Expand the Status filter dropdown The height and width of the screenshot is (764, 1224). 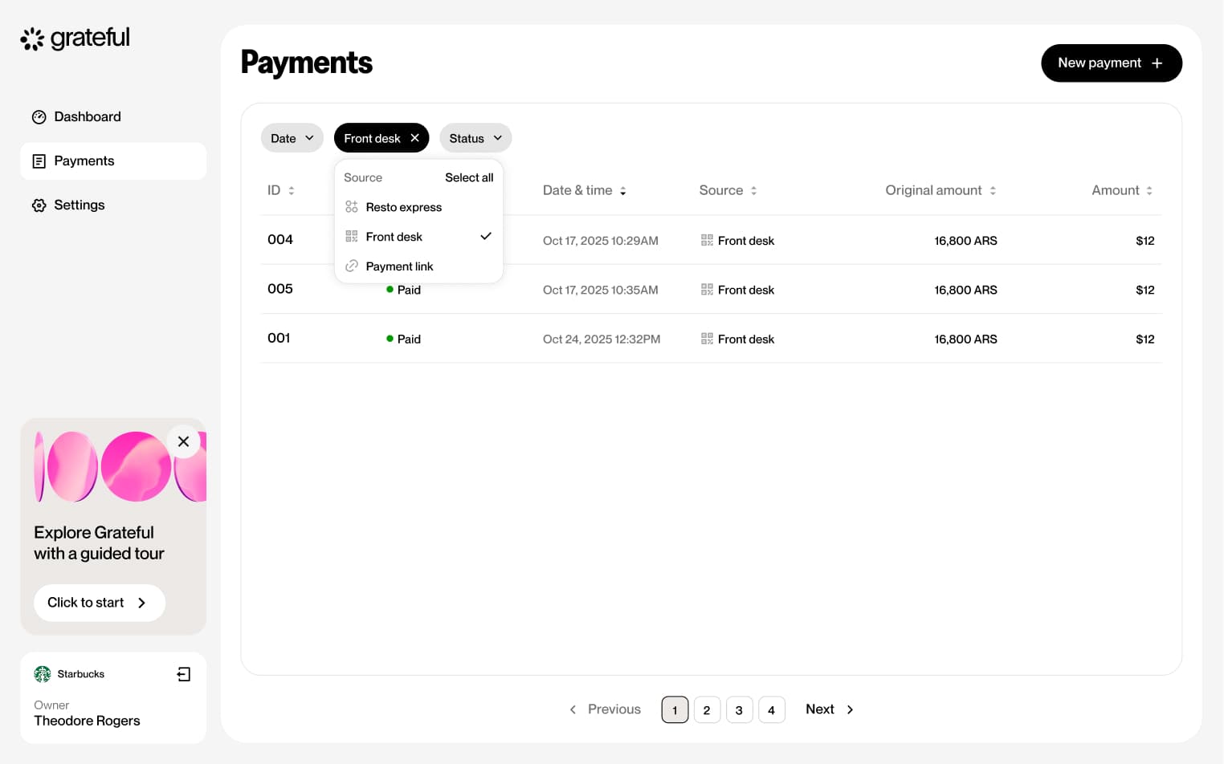475,138
